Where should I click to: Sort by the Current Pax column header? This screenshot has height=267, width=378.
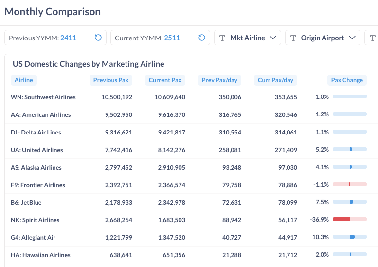click(x=165, y=80)
